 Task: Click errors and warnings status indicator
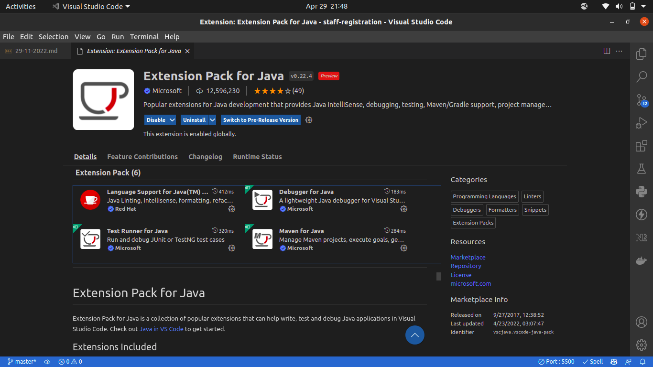[x=70, y=362]
